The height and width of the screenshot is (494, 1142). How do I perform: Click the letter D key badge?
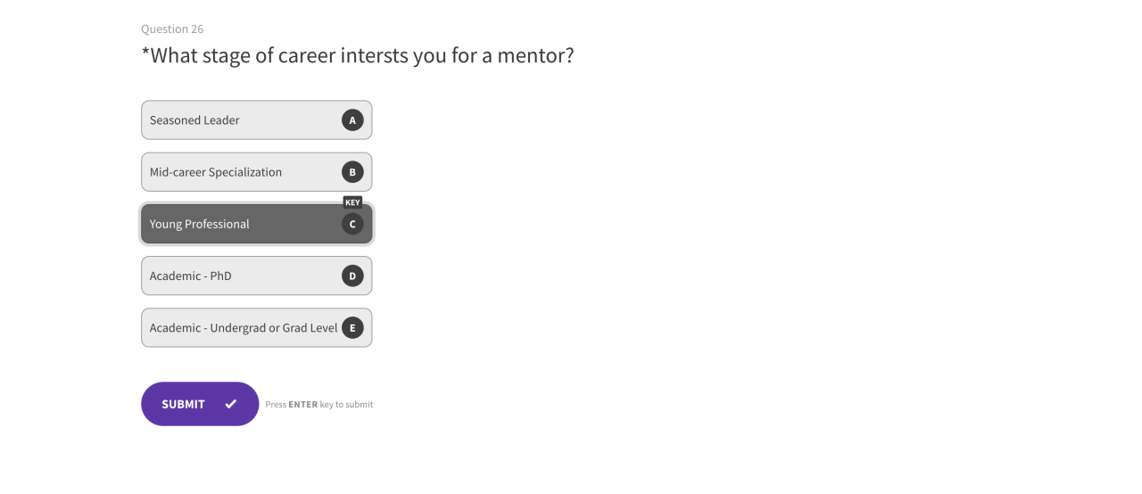[x=352, y=276]
